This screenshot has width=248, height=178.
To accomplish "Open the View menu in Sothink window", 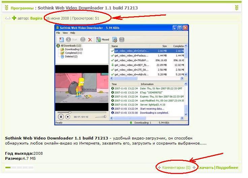I will (65, 33).
